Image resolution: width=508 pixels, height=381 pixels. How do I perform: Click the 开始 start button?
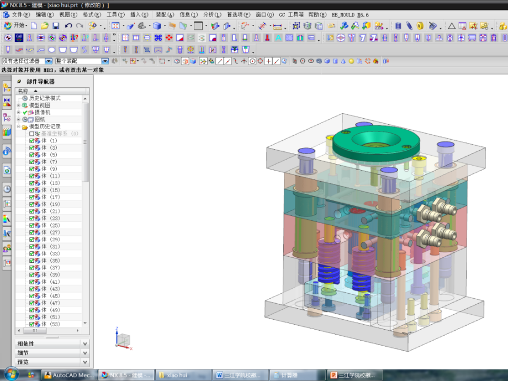click(15, 25)
